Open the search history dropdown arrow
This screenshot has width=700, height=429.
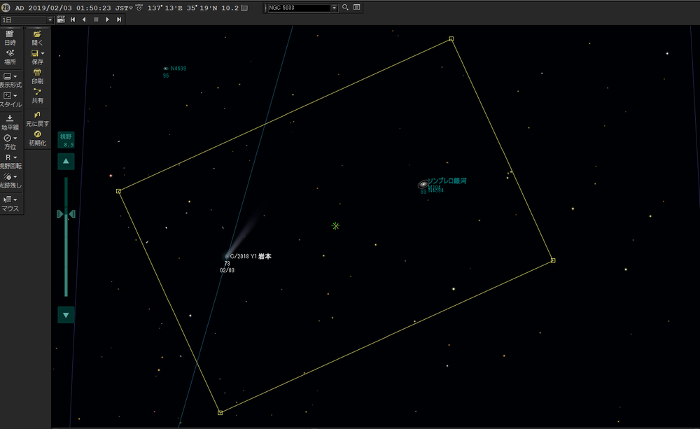(x=334, y=8)
